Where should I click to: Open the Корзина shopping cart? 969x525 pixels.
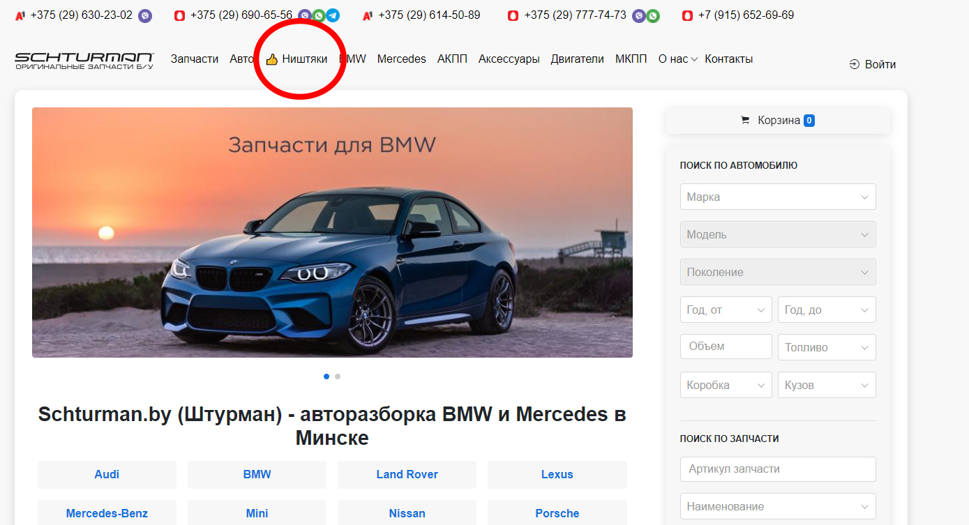click(x=778, y=120)
